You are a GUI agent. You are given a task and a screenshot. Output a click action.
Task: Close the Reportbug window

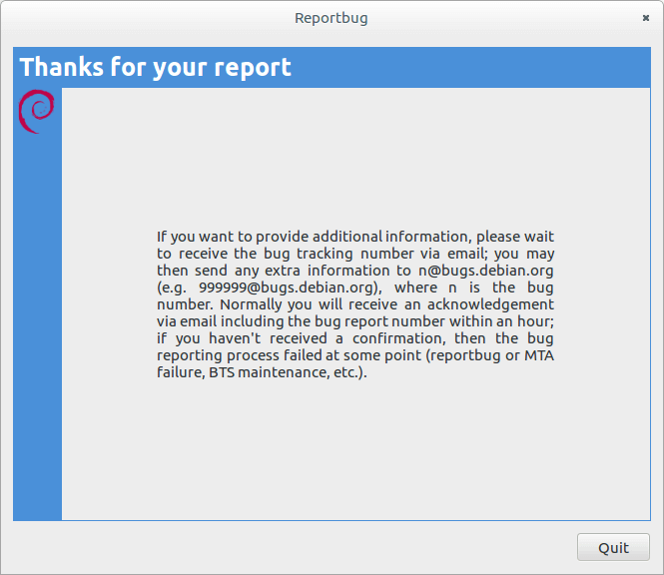coord(645,18)
